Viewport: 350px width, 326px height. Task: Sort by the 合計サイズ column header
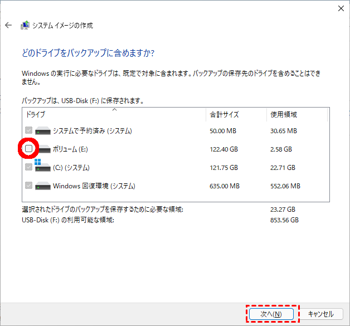224,115
